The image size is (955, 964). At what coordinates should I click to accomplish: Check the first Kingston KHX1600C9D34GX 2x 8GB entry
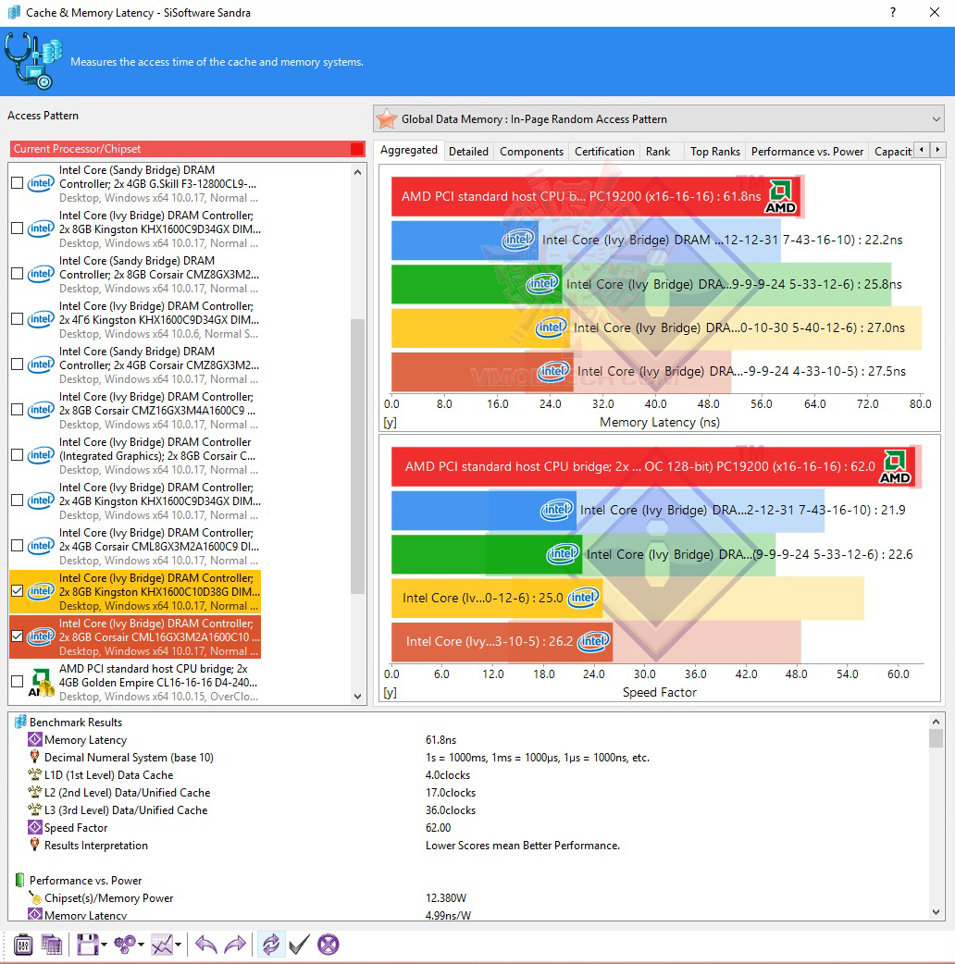click(x=18, y=229)
